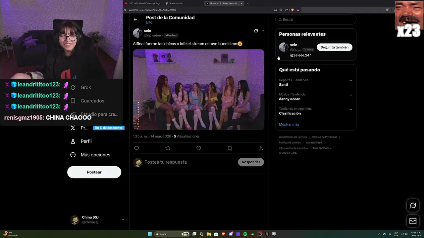Click Política de cookies footer link
424x238 pixels.
point(290,142)
